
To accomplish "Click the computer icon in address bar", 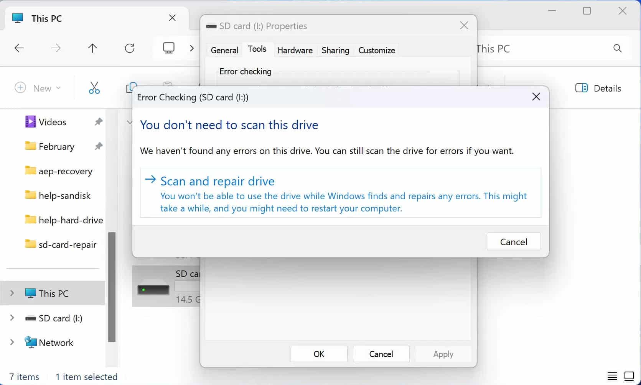I will point(169,48).
